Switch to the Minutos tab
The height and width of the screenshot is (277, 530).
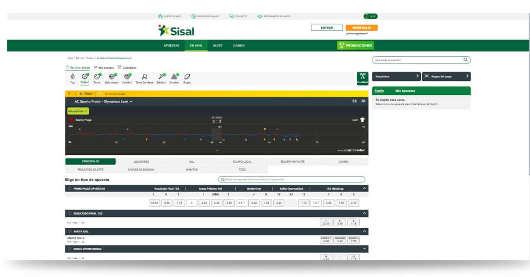click(192, 170)
